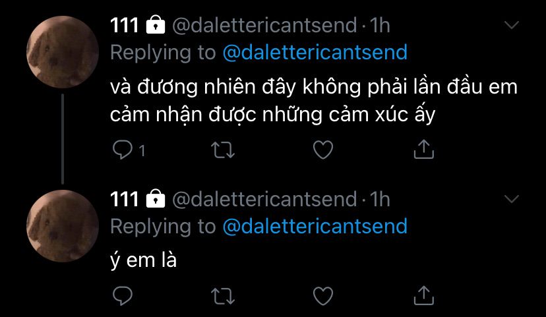Retweet the 'ý em là' tweet
546x317 pixels.
coord(223,296)
